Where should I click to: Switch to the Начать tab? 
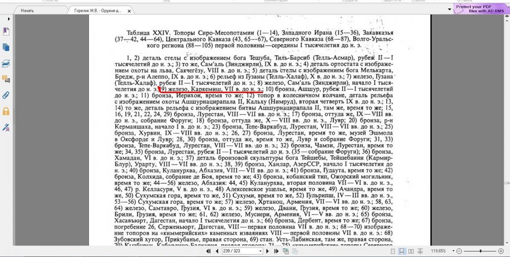[x=40, y=10]
